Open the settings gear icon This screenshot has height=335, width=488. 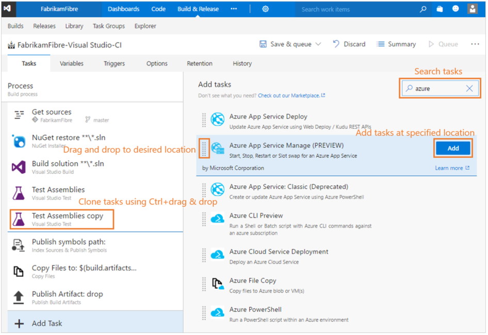265,9
